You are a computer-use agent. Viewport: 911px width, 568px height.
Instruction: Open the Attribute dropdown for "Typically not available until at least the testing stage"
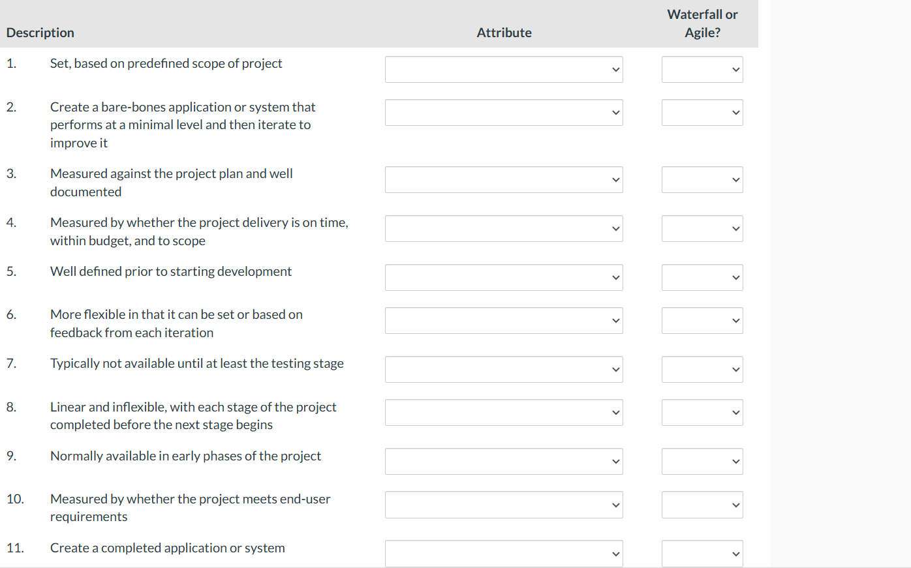click(504, 369)
